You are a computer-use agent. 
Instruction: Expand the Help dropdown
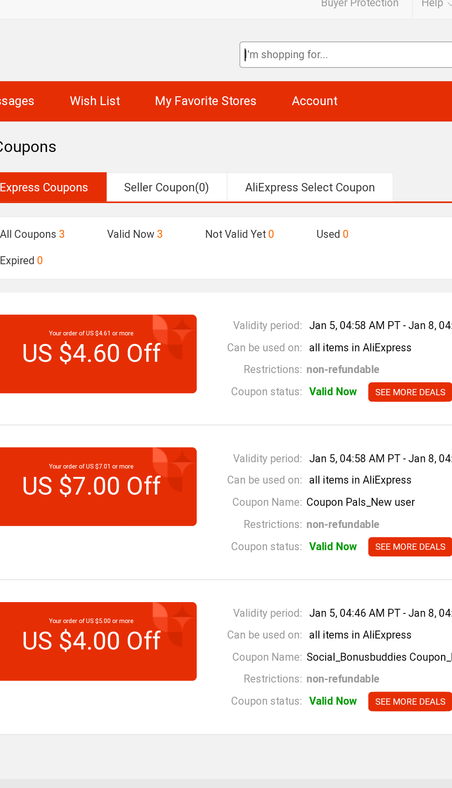pyautogui.click(x=435, y=4)
